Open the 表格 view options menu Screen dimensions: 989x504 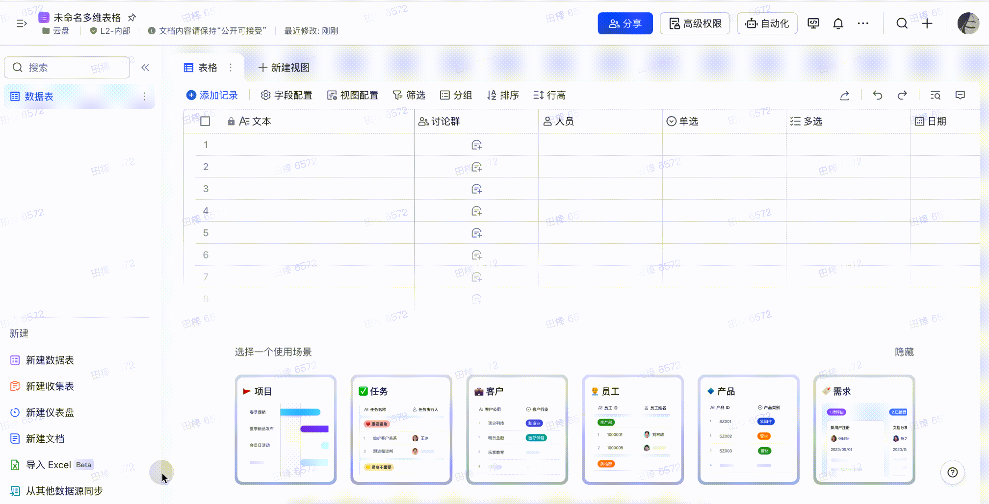tap(231, 68)
